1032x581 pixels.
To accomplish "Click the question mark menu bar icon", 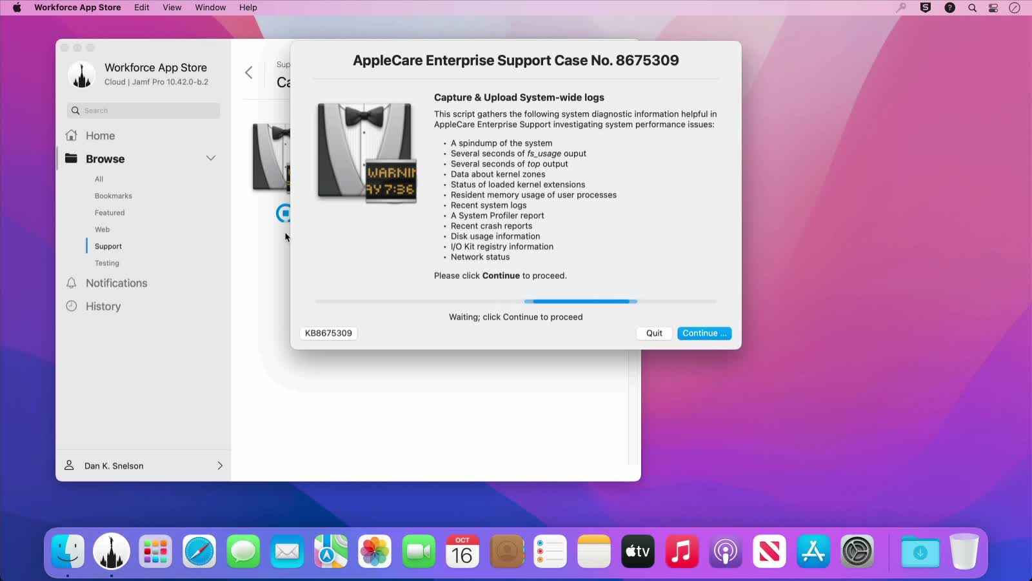I will coord(949,8).
